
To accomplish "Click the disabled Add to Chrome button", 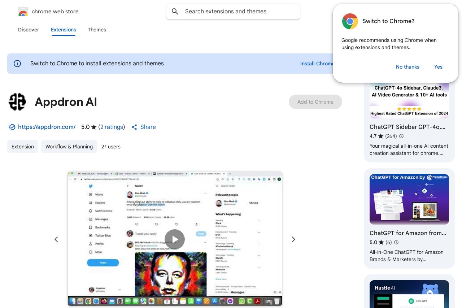I will 315,102.
